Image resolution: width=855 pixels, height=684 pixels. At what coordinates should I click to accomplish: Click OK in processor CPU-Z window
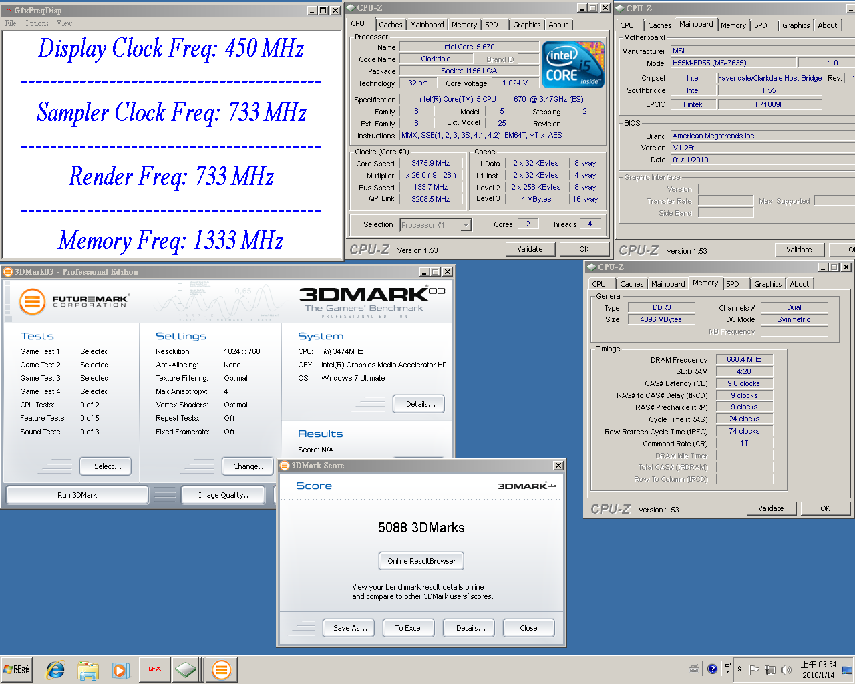584,249
